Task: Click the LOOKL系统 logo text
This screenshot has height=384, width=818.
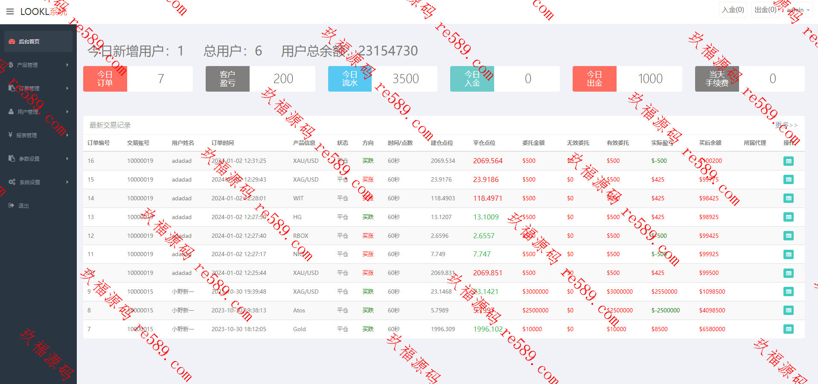Action: point(44,12)
